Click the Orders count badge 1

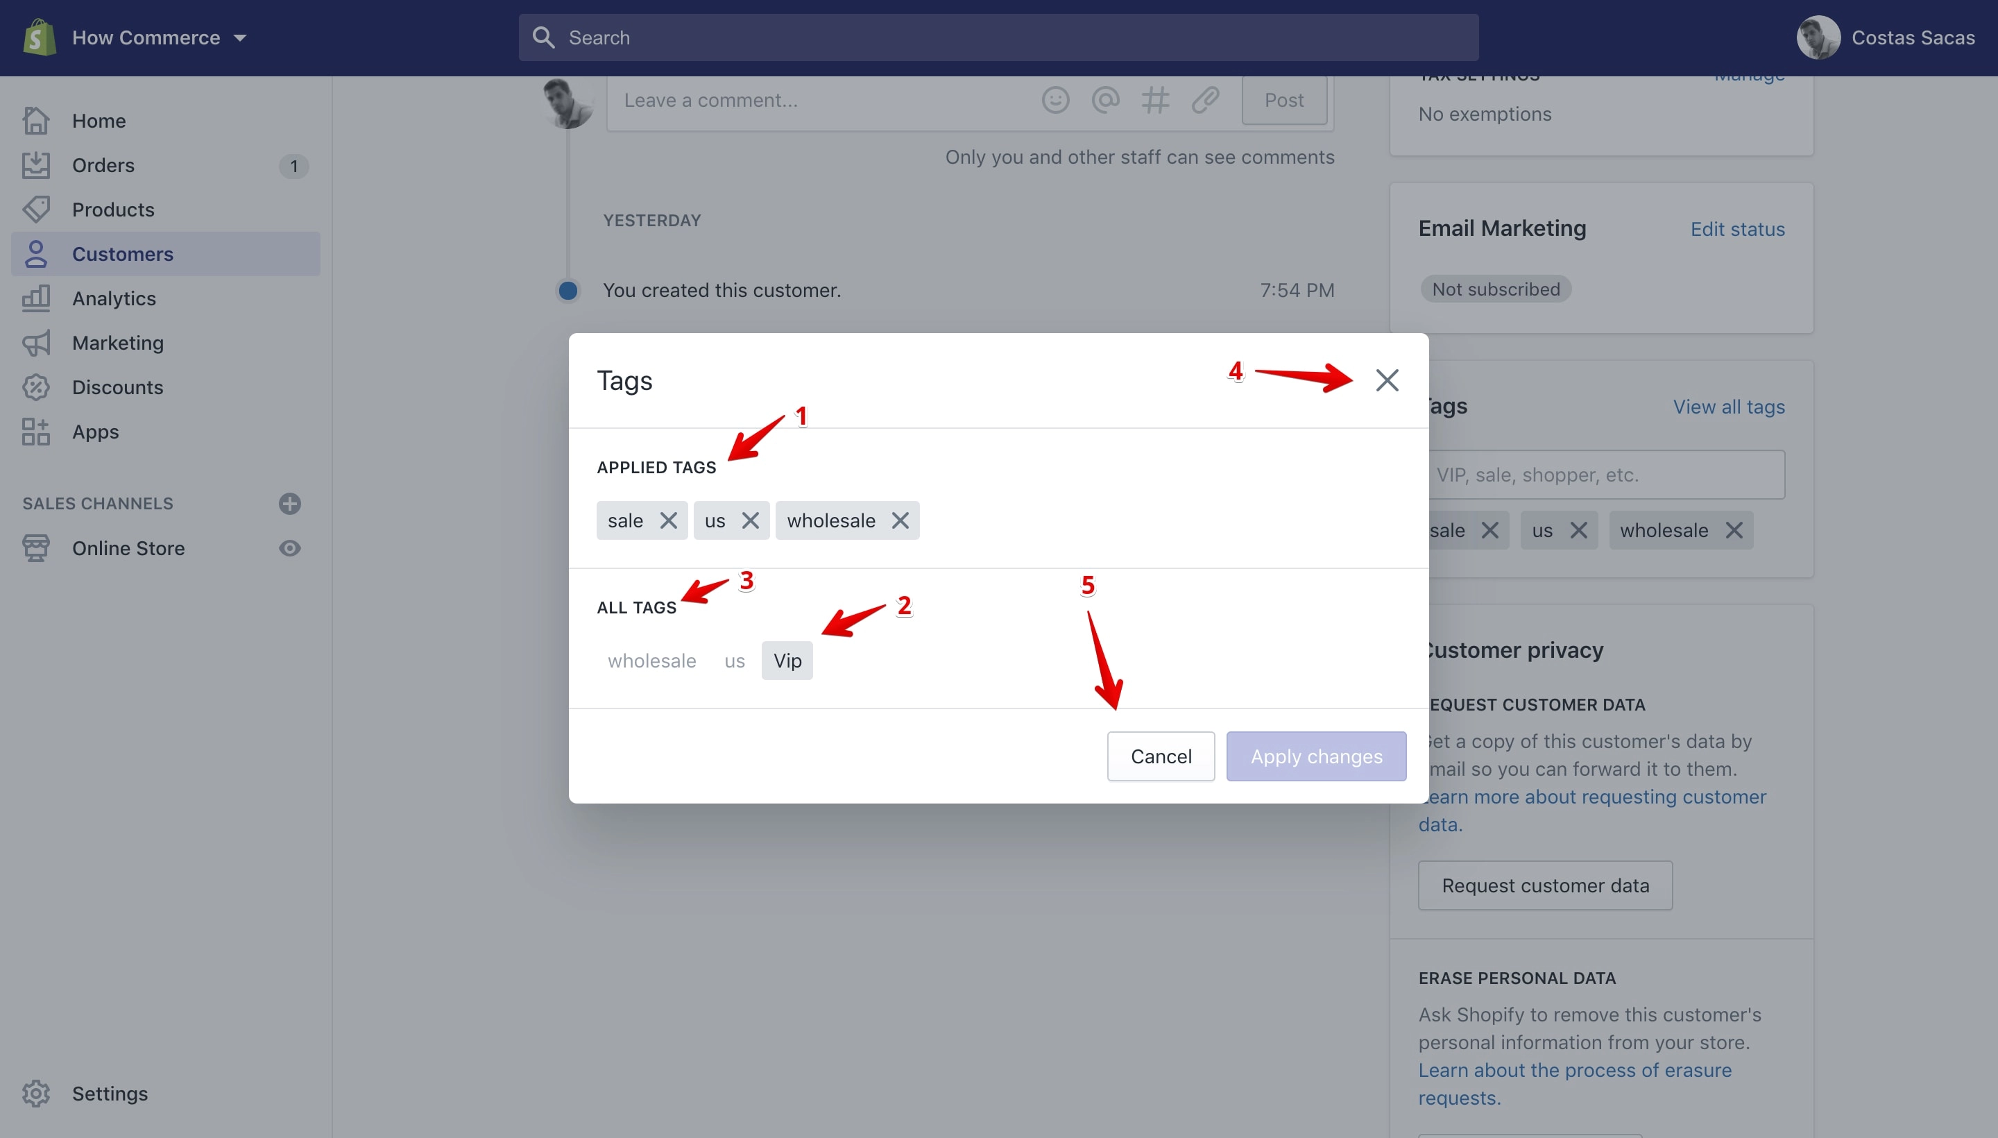click(293, 166)
